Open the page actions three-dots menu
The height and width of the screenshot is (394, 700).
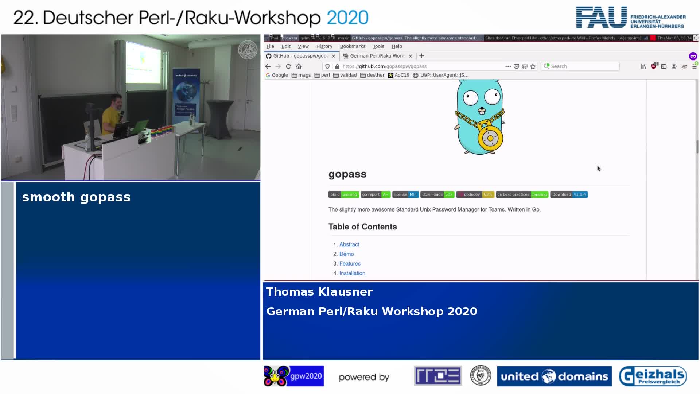tap(508, 66)
